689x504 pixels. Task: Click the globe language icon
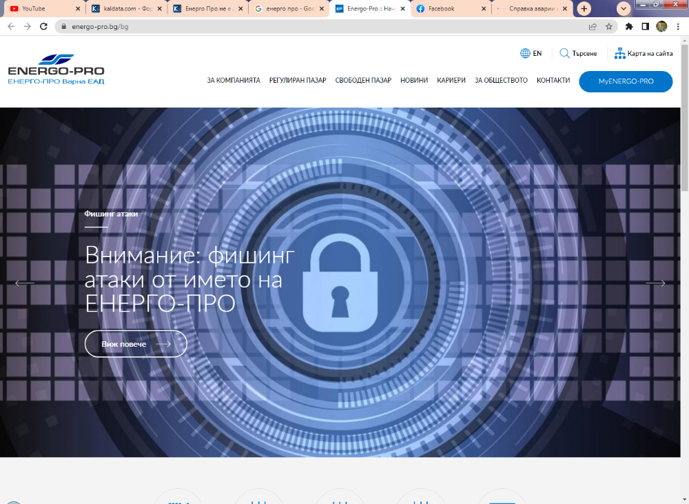click(x=524, y=53)
